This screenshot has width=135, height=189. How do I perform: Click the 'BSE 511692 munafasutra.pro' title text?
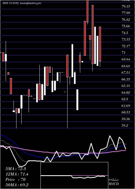22,3
